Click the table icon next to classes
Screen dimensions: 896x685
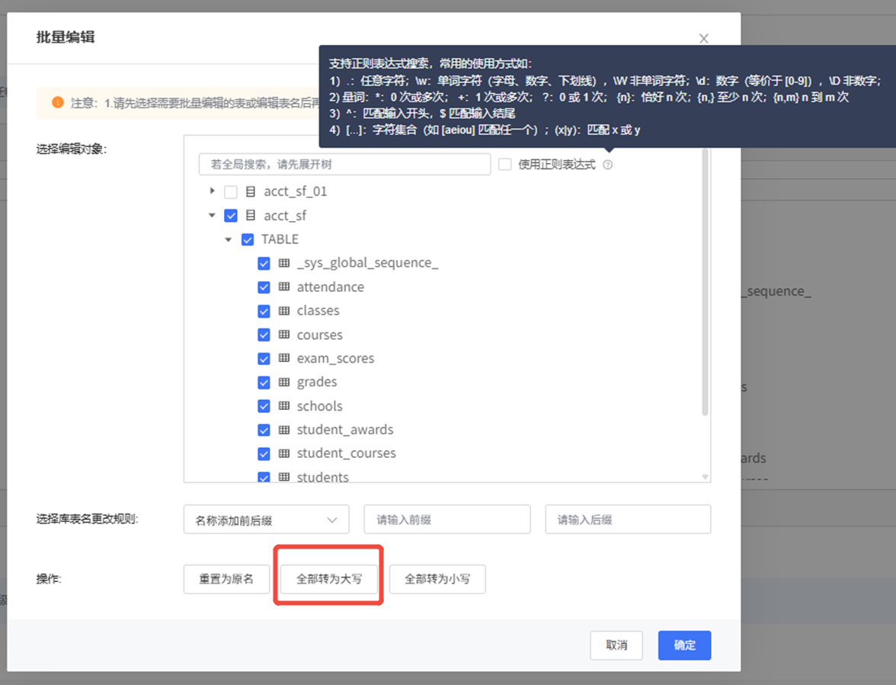click(284, 311)
